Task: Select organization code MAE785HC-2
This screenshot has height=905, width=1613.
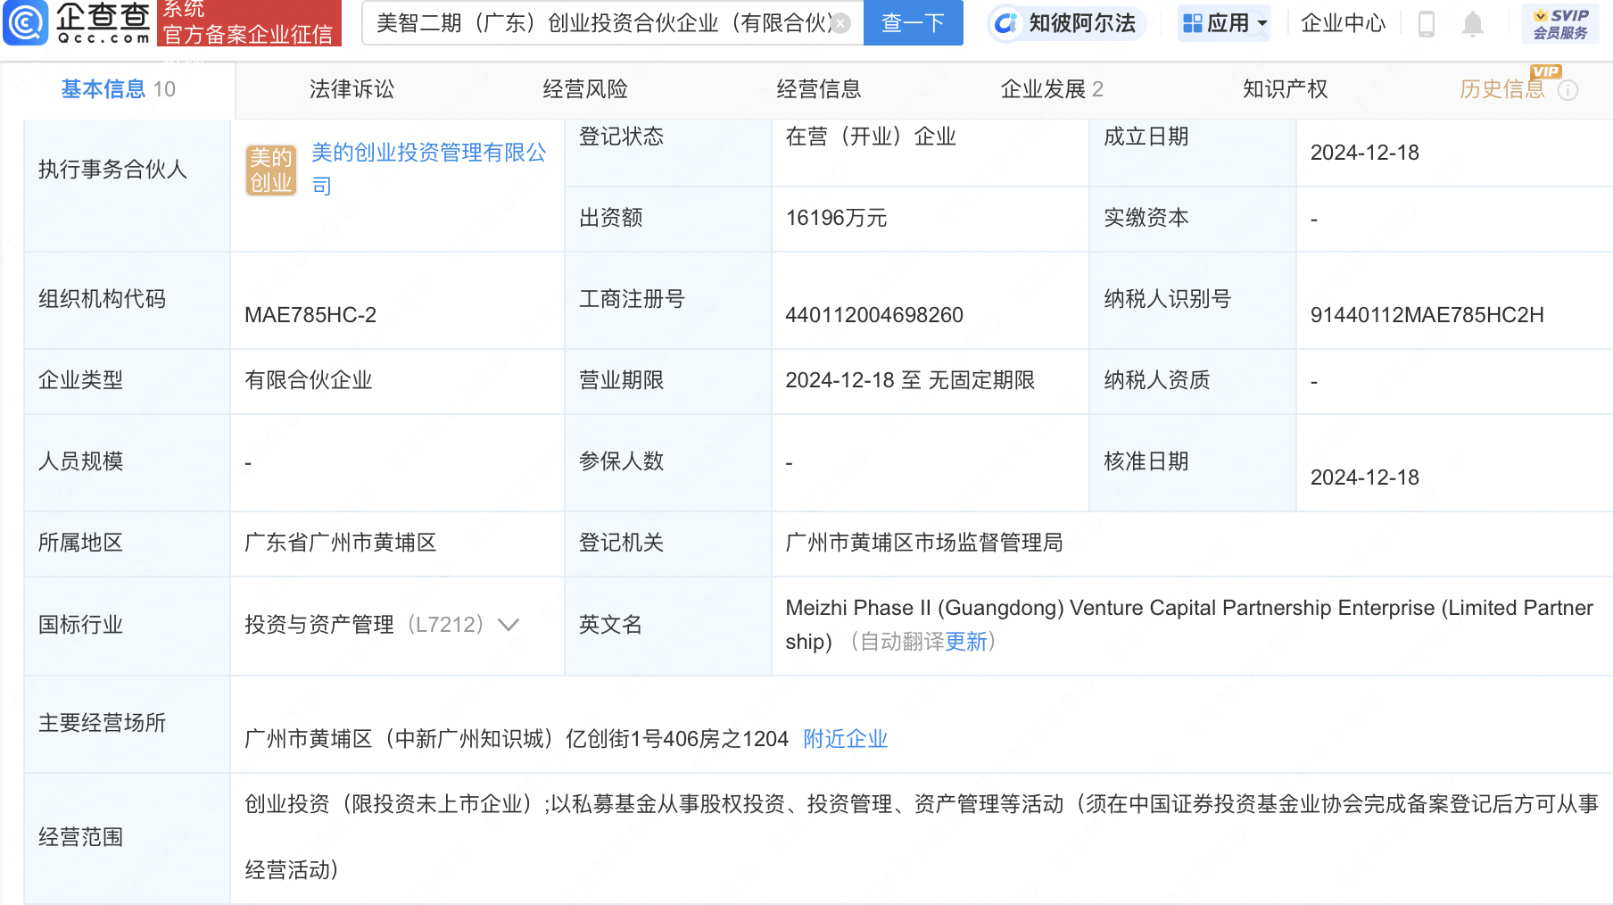Action: click(x=310, y=315)
